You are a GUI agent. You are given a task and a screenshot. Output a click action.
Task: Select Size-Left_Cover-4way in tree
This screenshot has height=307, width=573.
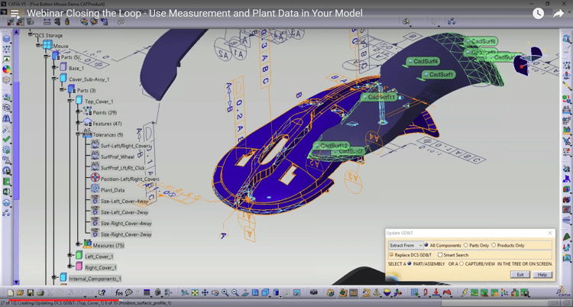pyautogui.click(x=125, y=202)
